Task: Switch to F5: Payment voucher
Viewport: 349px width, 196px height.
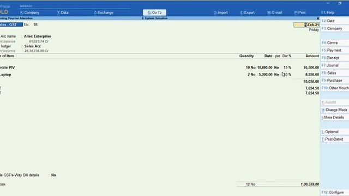Action: (x=334, y=50)
